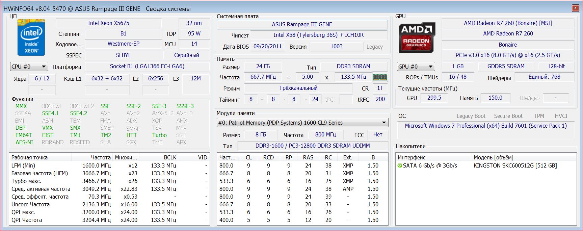Expand the Patriot Memory module dropdown
Image resolution: width=583 pixels, height=231 pixels.
coord(302,123)
